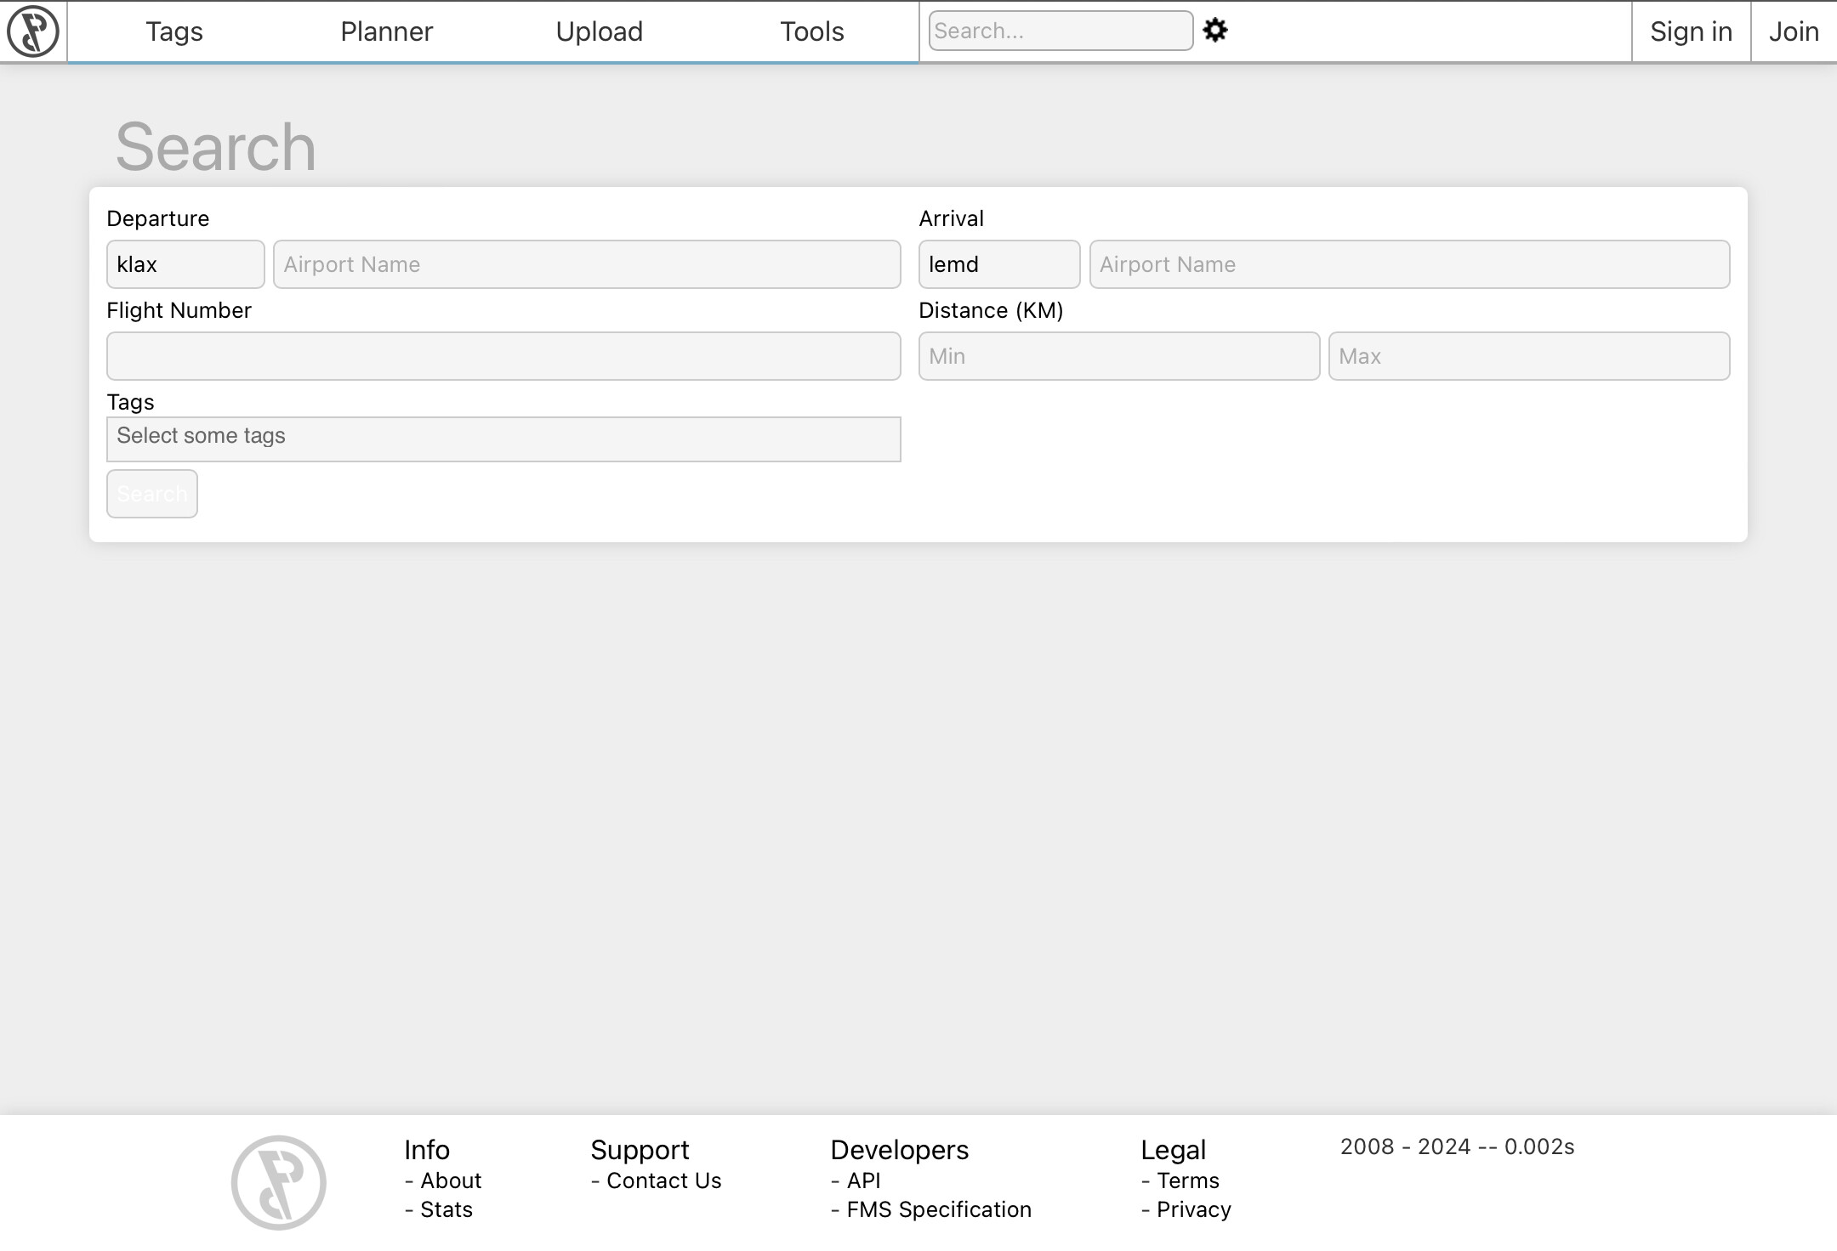Click departure ICAO field containing klax
Image resolution: width=1837 pixels, height=1251 pixels.
click(185, 264)
